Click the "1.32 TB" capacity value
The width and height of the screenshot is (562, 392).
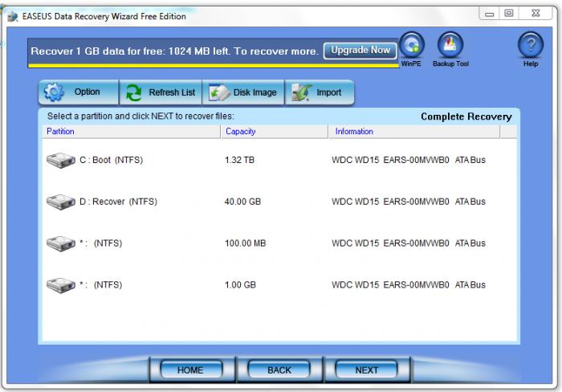(239, 160)
